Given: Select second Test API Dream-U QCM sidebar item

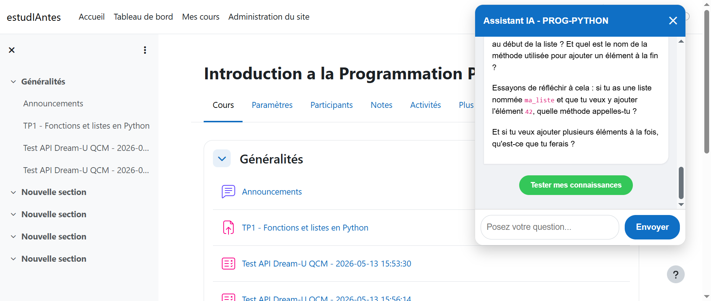Looking at the screenshot, I should pyautogui.click(x=86, y=170).
